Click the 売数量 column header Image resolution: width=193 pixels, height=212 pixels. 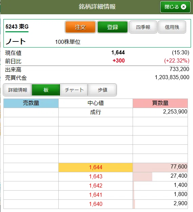coord(31,103)
